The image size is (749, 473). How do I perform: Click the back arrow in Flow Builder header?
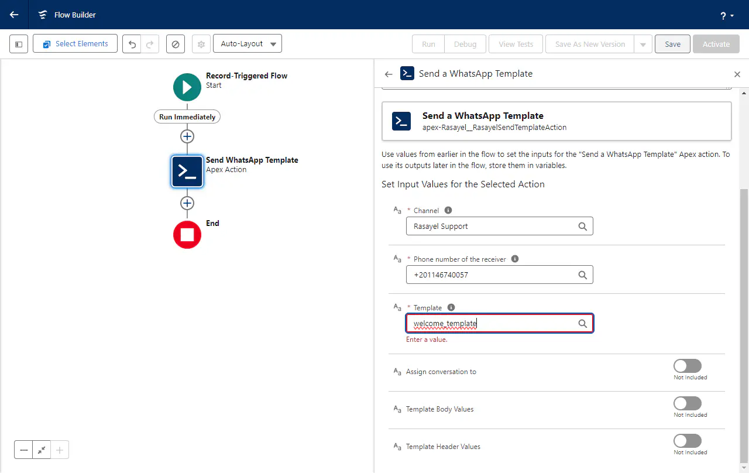(14, 15)
